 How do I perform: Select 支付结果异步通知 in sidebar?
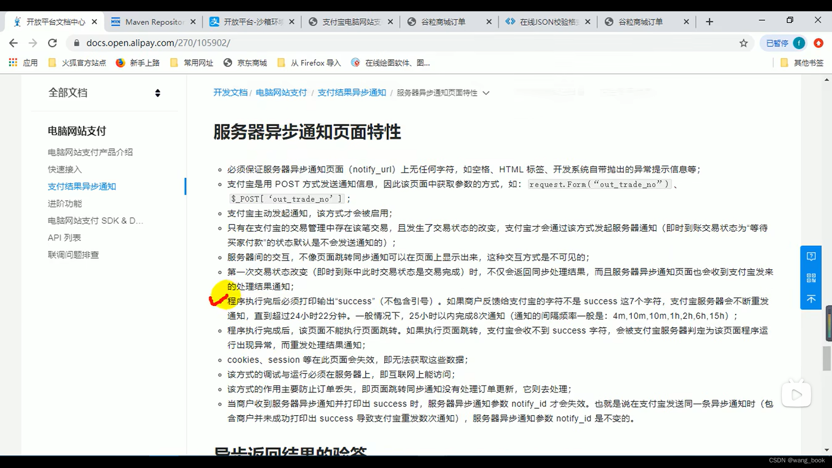pos(82,186)
